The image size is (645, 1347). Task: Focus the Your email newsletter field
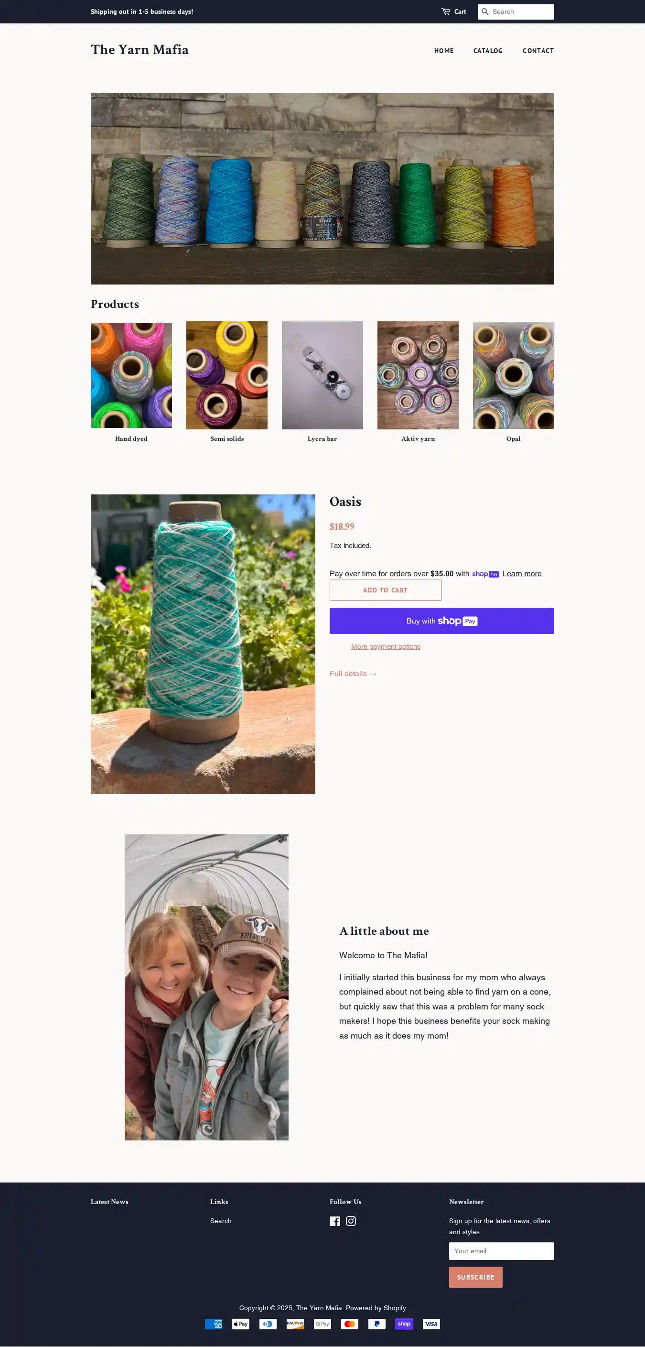(501, 1251)
